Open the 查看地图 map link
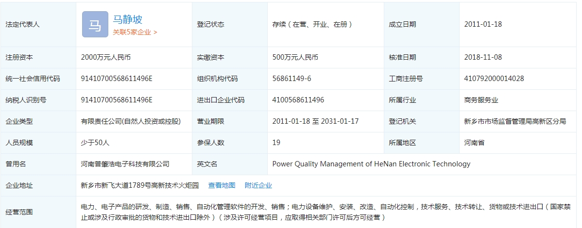The image size is (582, 228). (x=222, y=185)
